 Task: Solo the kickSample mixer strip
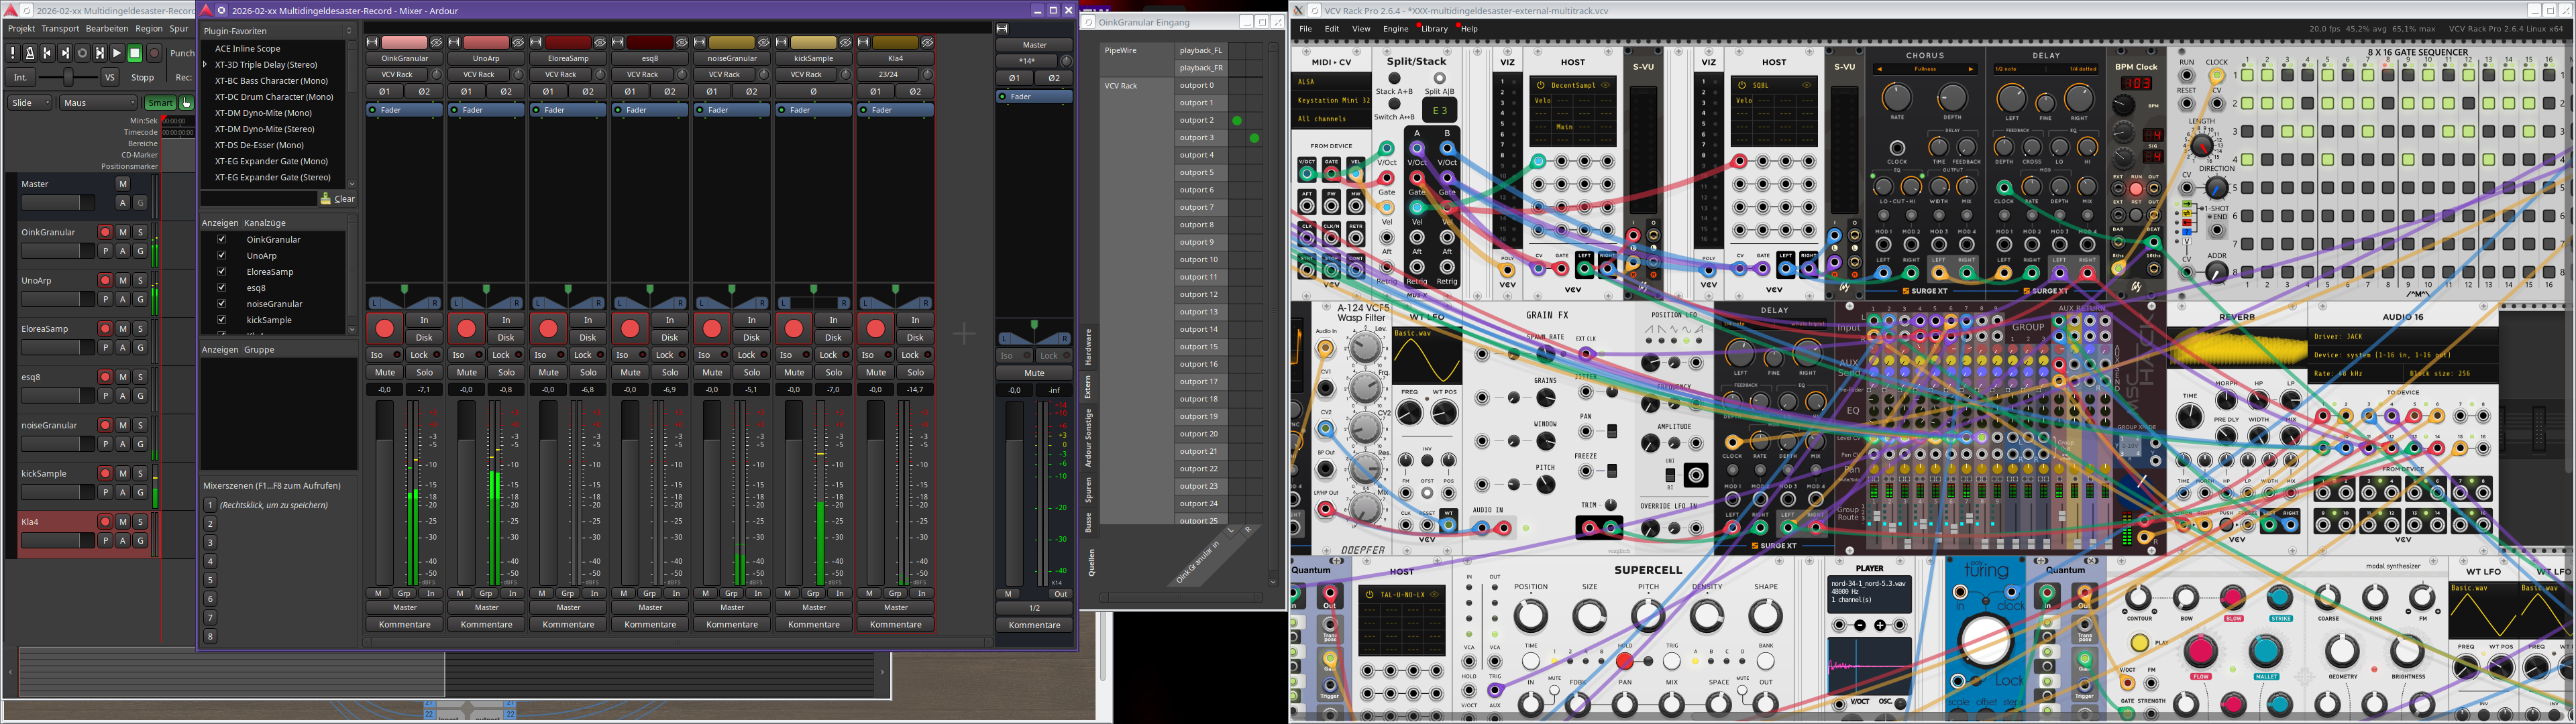tap(833, 372)
